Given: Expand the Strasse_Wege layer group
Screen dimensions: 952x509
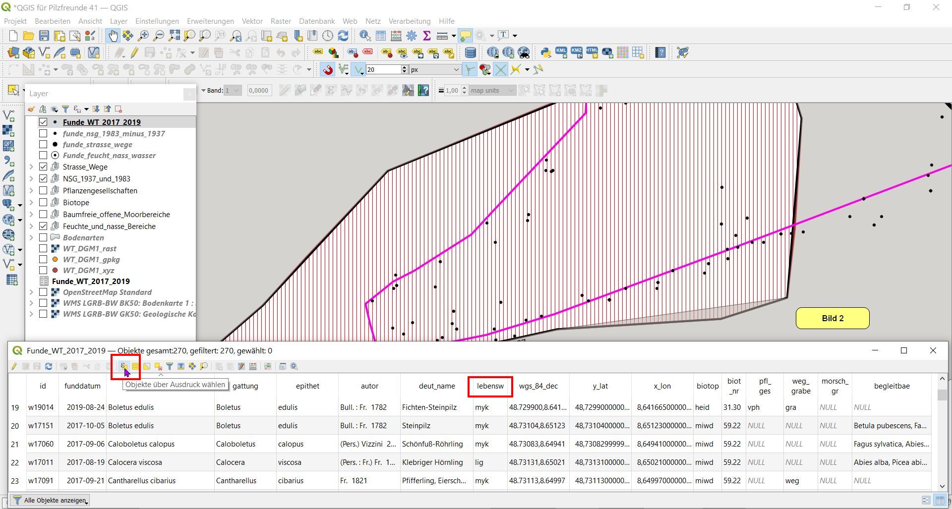Looking at the screenshot, I should (x=31, y=167).
